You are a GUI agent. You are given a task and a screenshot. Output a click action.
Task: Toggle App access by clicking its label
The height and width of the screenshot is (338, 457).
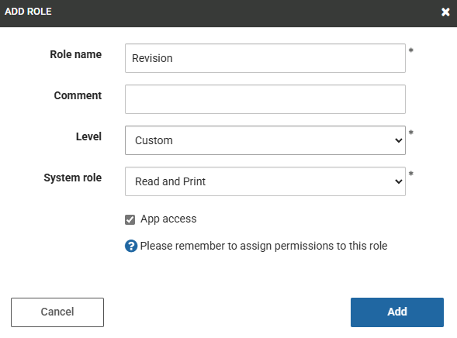168,219
